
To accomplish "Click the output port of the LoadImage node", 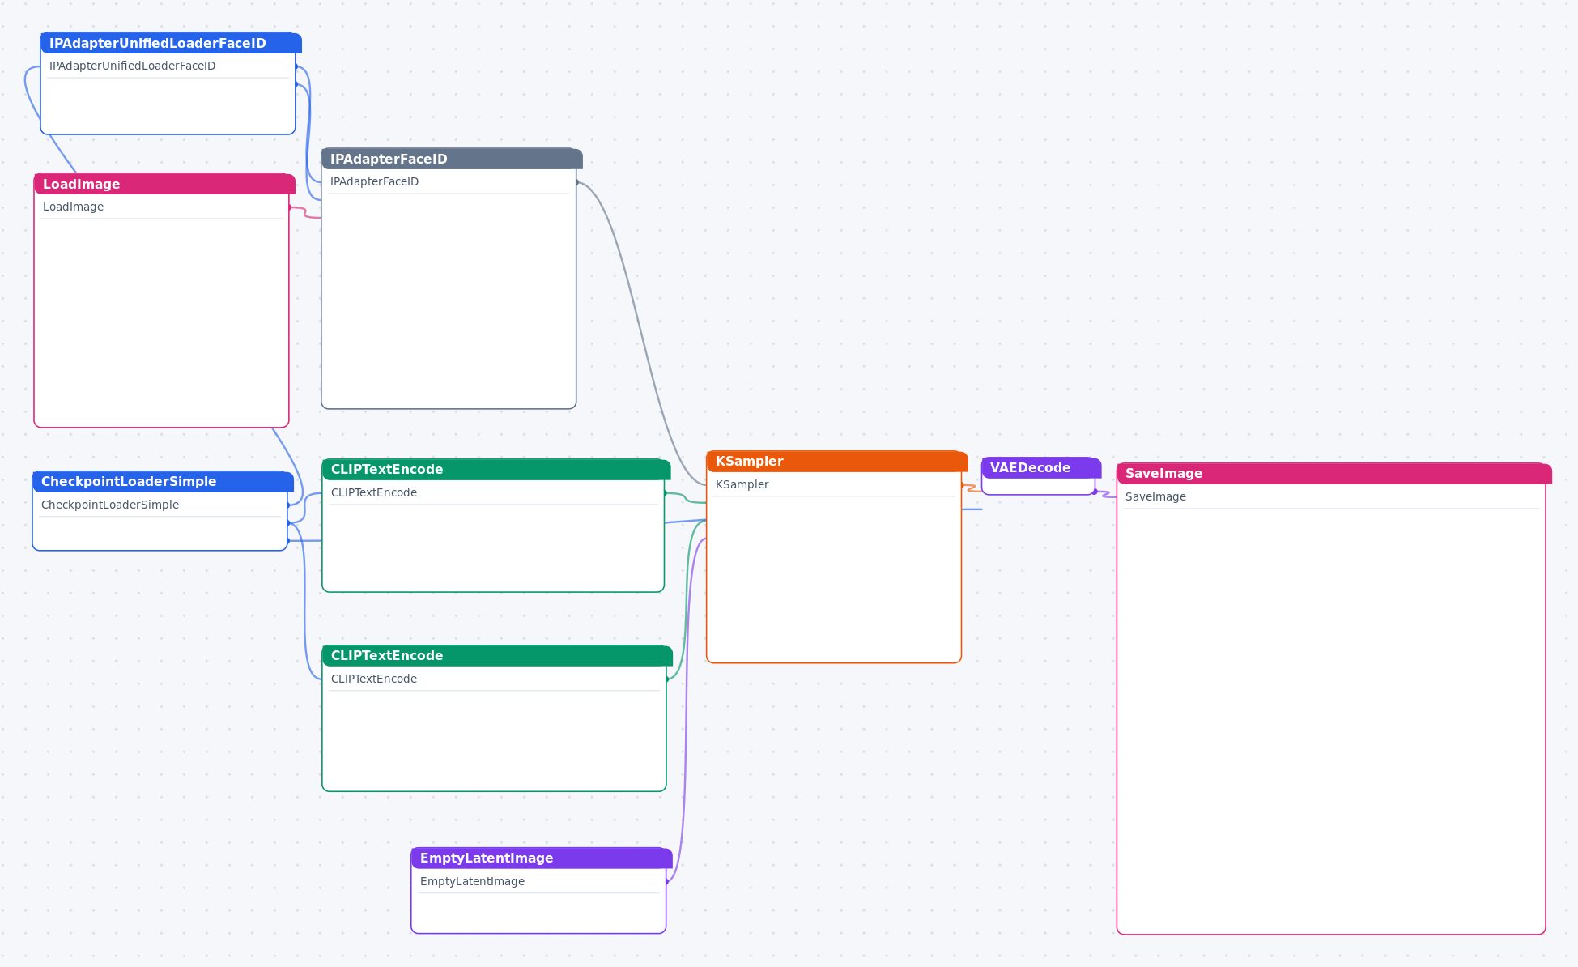I will point(290,207).
